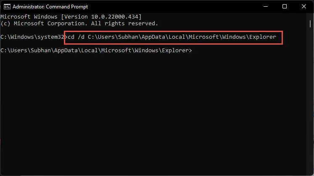Click the Microsoft Corporation copyright line
This screenshot has height=176, width=314.
click(79, 24)
